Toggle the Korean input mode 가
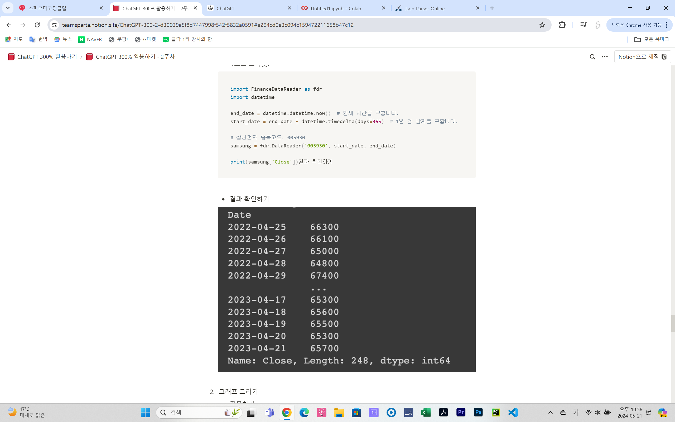Viewport: 675px width, 422px height. (576, 413)
